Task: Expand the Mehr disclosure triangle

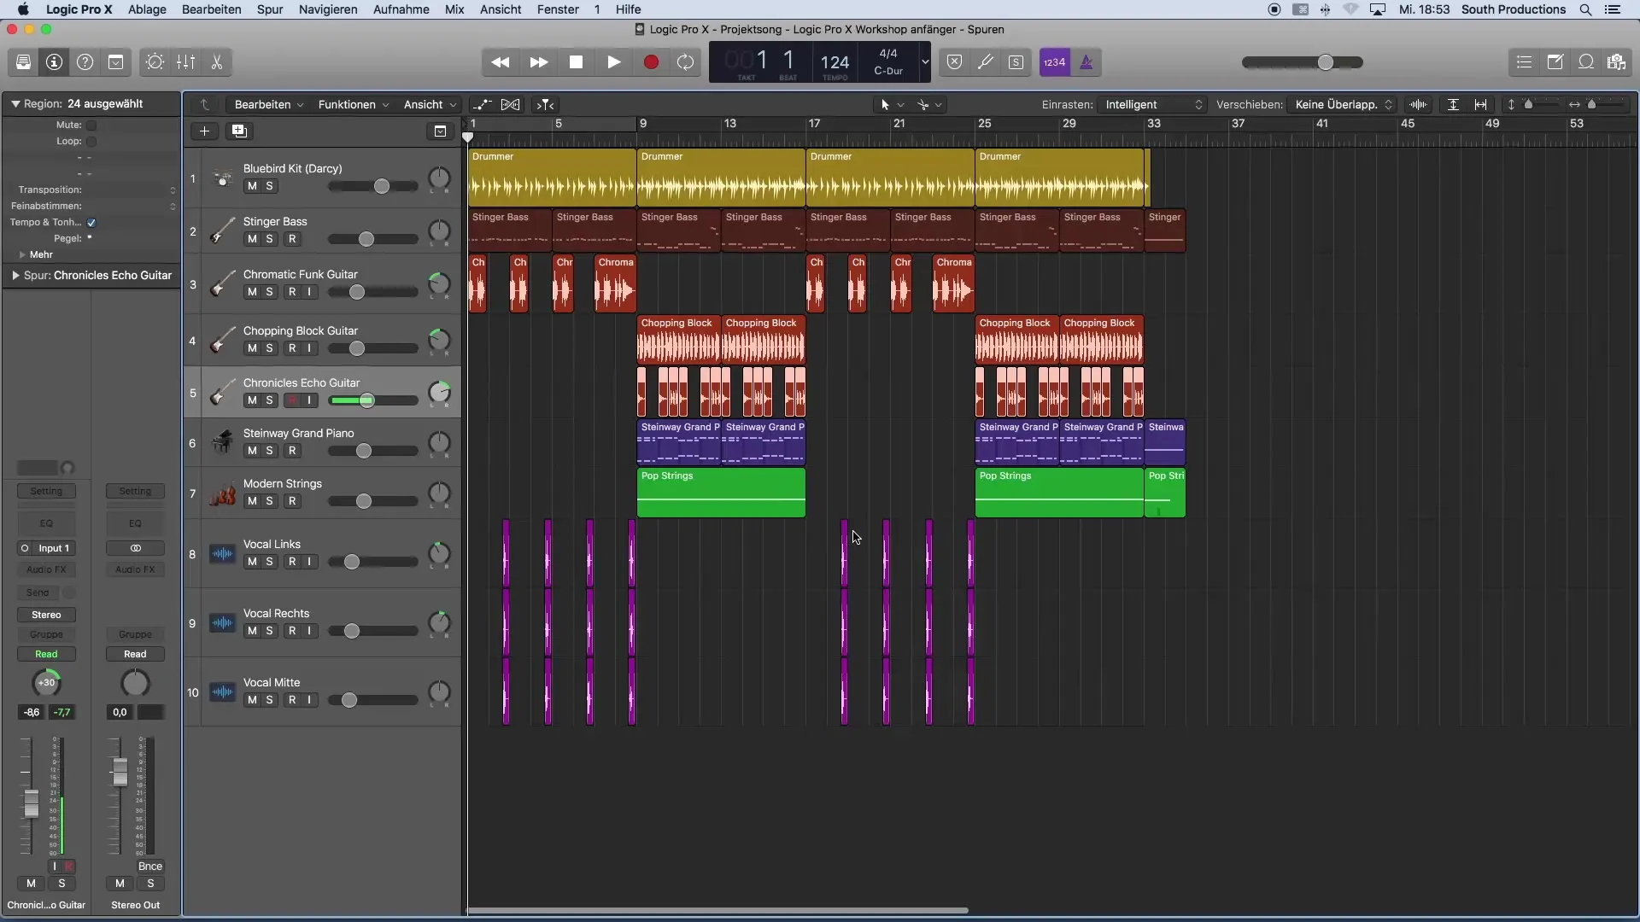Action: (22, 254)
